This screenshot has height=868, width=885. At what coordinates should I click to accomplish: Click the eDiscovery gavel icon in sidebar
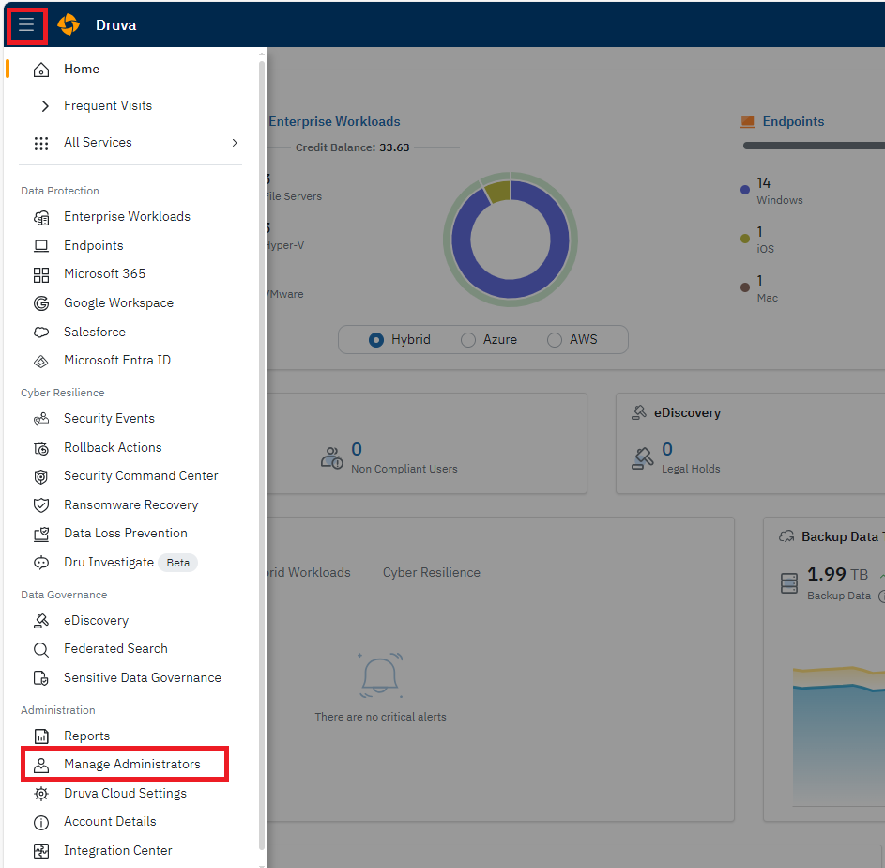41,621
